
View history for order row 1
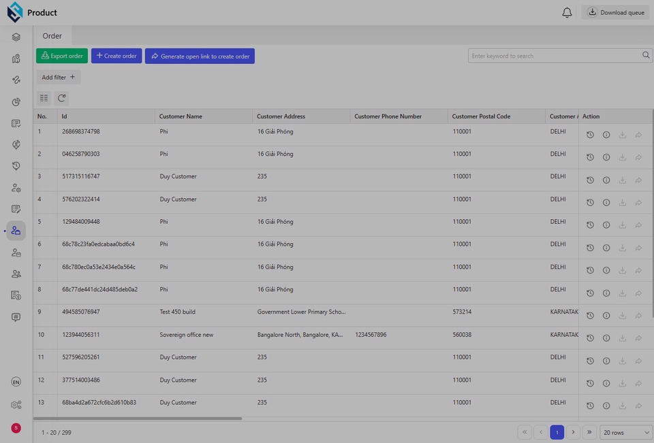tap(590, 135)
